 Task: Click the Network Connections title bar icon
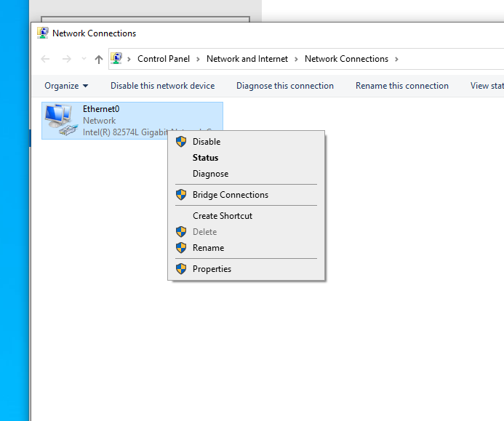point(43,33)
